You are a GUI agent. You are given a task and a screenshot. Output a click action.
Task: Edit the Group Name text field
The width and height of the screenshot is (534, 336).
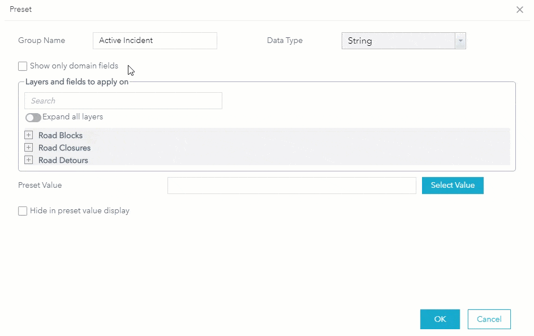[x=154, y=41]
